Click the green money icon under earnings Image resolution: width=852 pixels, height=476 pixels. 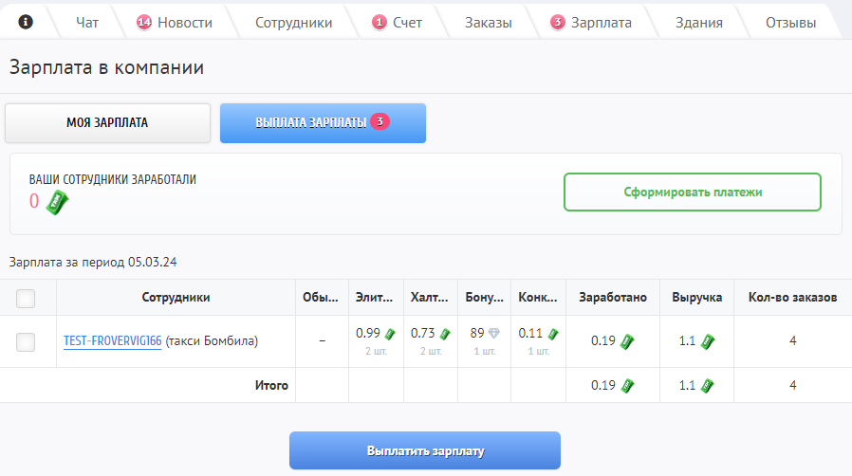pyautogui.click(x=59, y=201)
